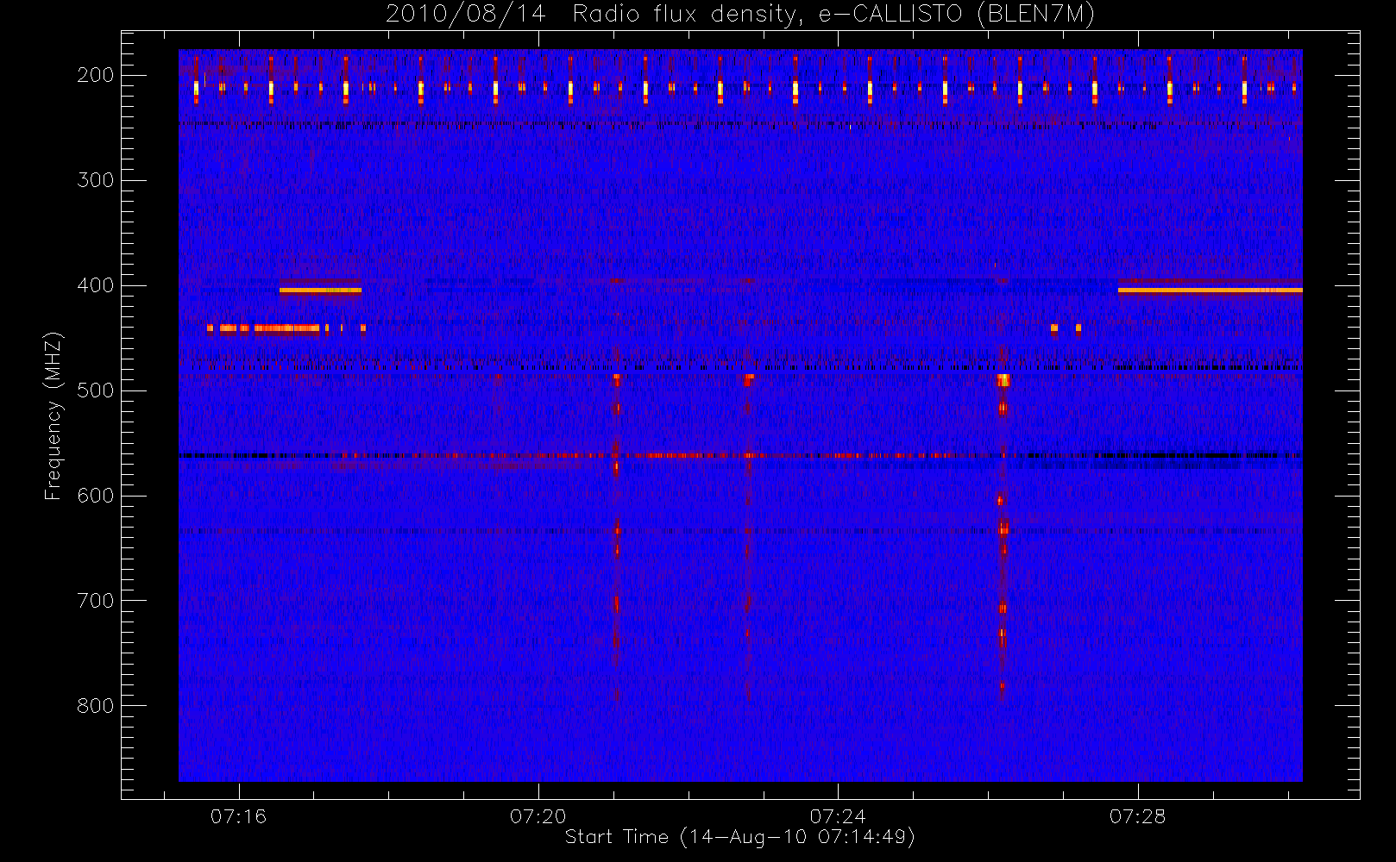1396x862 pixels.
Task: Click the 07:16 time tick label
Action: point(238,816)
